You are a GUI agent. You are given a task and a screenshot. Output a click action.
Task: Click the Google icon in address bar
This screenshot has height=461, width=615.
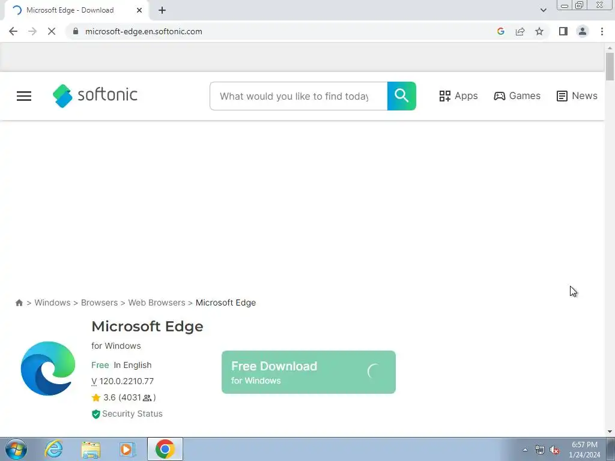(500, 31)
